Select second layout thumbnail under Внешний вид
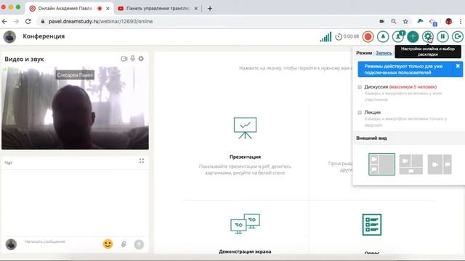465x261 pixels. tap(411, 165)
